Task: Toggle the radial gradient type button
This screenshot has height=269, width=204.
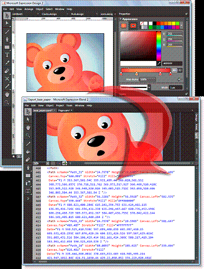Action: coord(180,70)
